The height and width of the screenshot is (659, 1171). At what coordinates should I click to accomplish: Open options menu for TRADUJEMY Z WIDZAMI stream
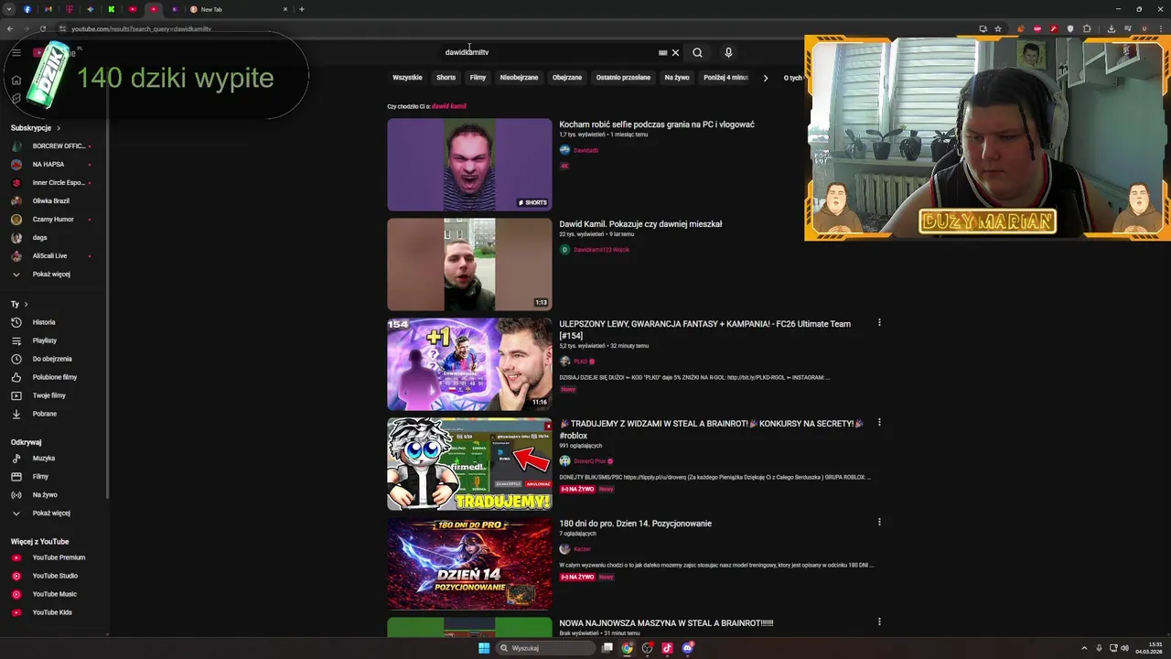coord(879,423)
